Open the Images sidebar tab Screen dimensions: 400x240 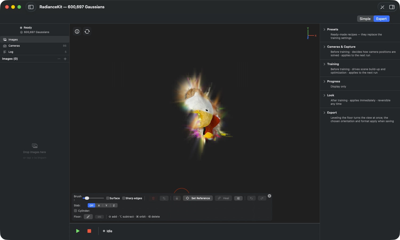pyautogui.click(x=35, y=39)
